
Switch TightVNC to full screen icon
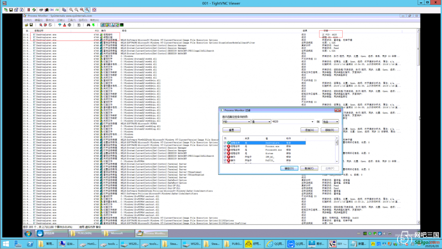(x=94, y=10)
